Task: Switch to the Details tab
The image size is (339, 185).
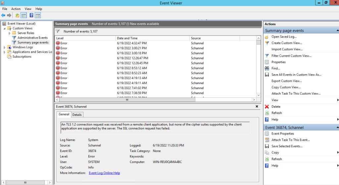Action: click(x=77, y=114)
